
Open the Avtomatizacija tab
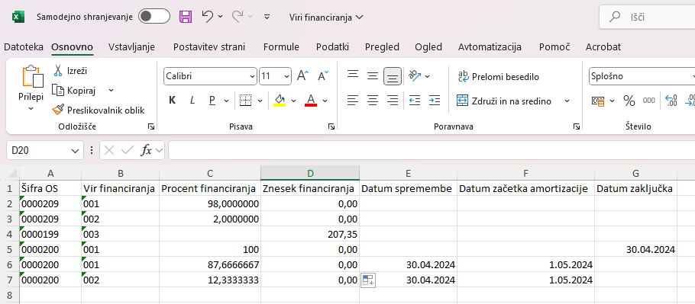(490, 46)
